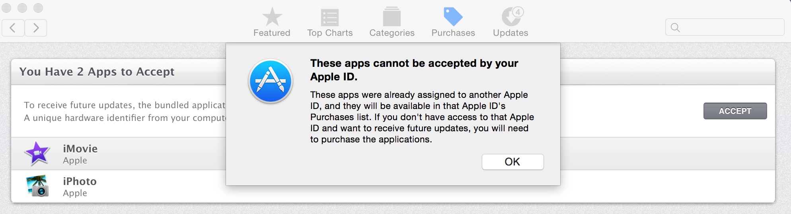
Task: Open the Categories tray icon
Action: point(392,17)
